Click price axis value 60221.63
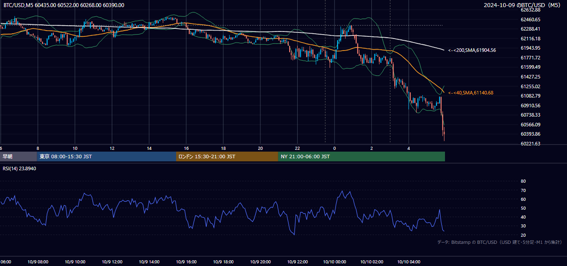The width and height of the screenshot is (567, 266). (530, 144)
